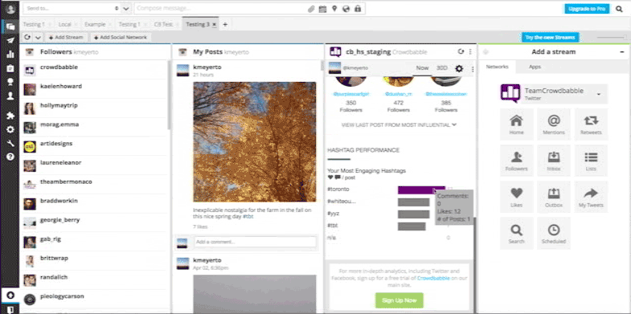This screenshot has height=314, width=631.
Task: Add the Scheduled stream tile
Action: [554, 233]
